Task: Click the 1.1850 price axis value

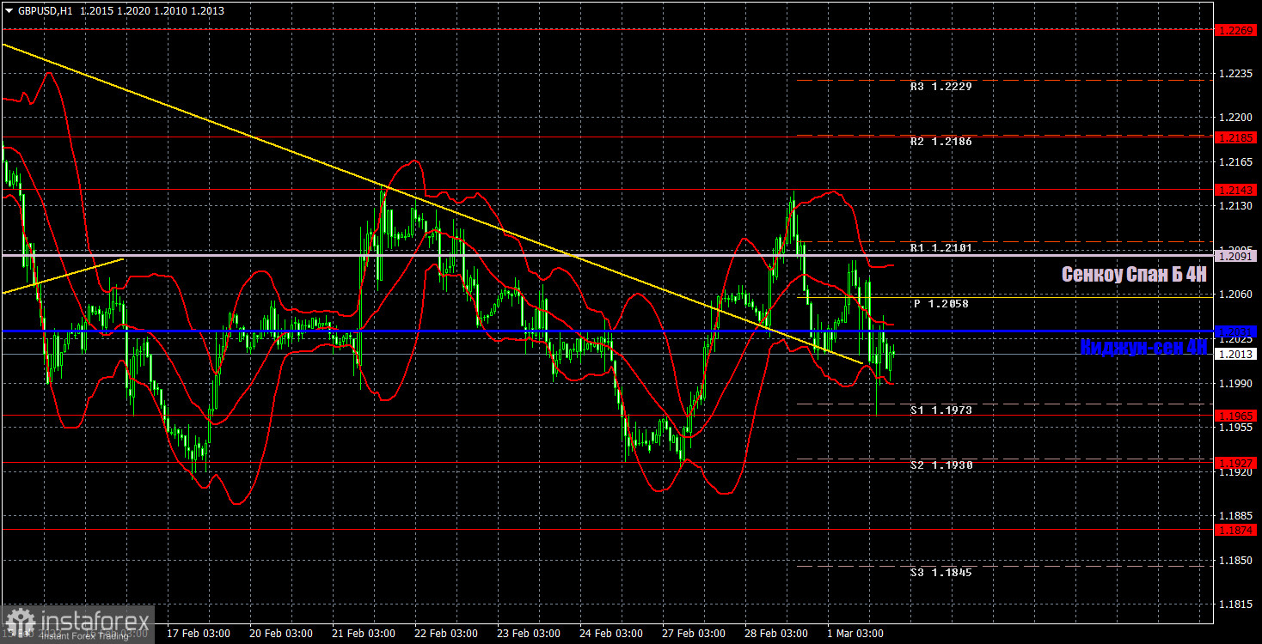Action: tap(1235, 561)
